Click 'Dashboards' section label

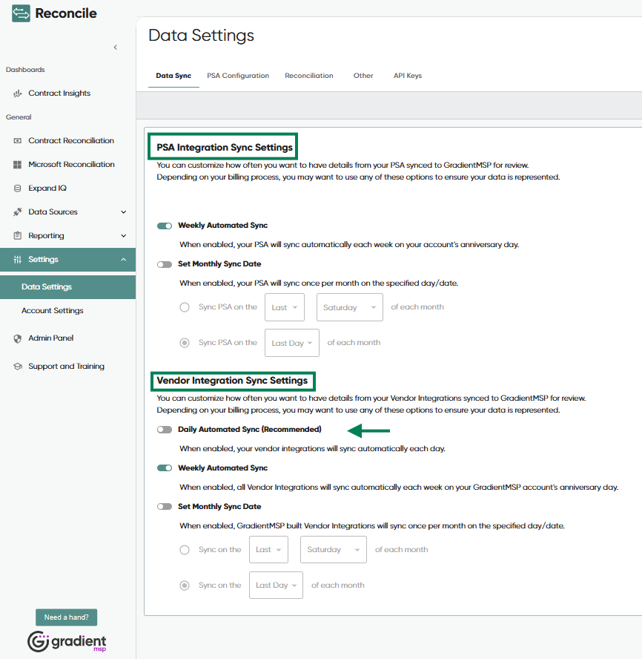[25, 70]
